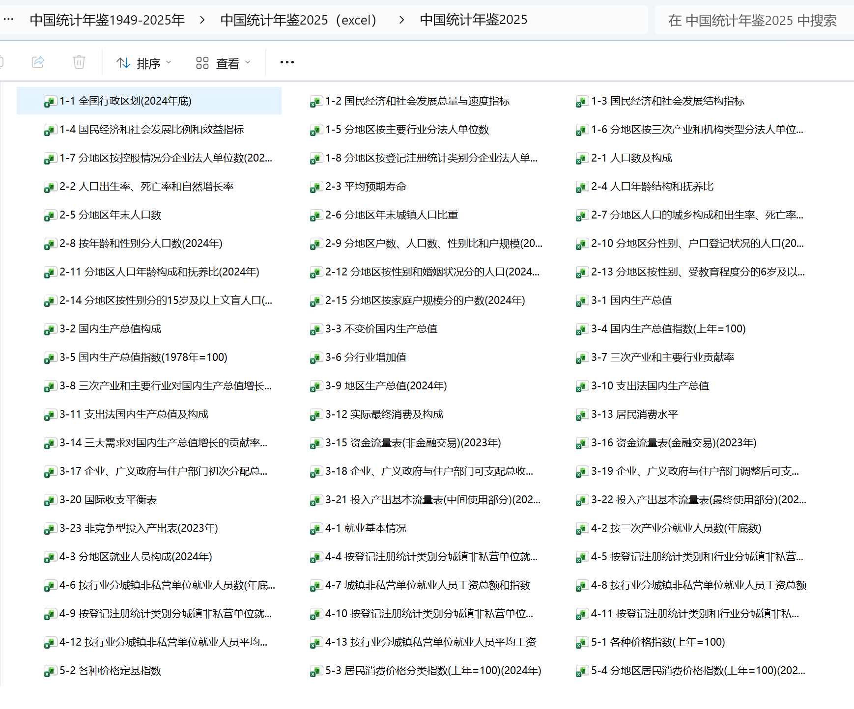Click Excel icon of 2-1 人口数及构成
Image resolution: width=854 pixels, height=709 pixels.
(x=582, y=159)
